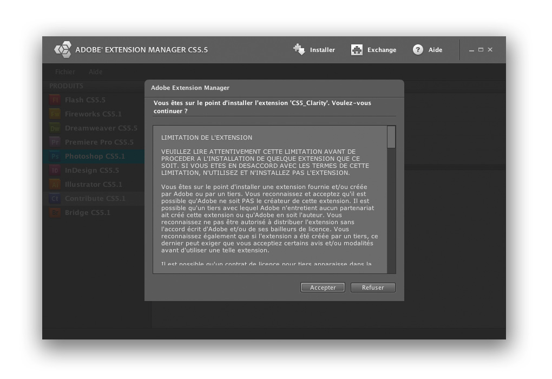552x379 pixels.
Task: Select Premiere Pro CS5.5 in products list
Action: click(93, 142)
